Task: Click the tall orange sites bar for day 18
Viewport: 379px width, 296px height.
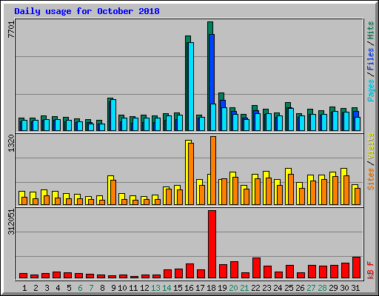Action: 213,170
